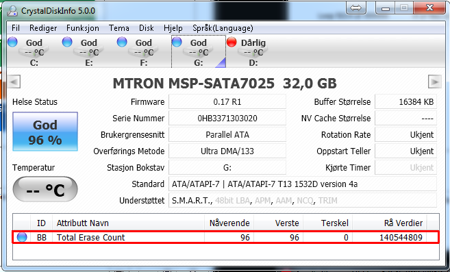The image size is (450, 272).
Task: Click the blue status orb for F:
Action: (x=122, y=42)
